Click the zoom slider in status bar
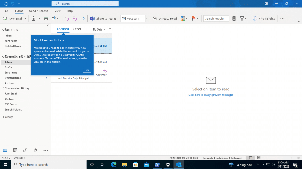 click(279, 158)
